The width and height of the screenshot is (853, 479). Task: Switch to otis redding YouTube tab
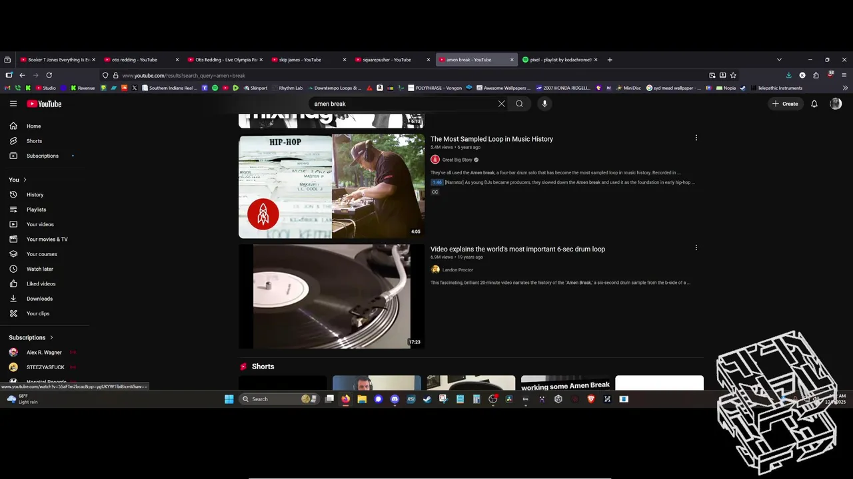[141, 60]
